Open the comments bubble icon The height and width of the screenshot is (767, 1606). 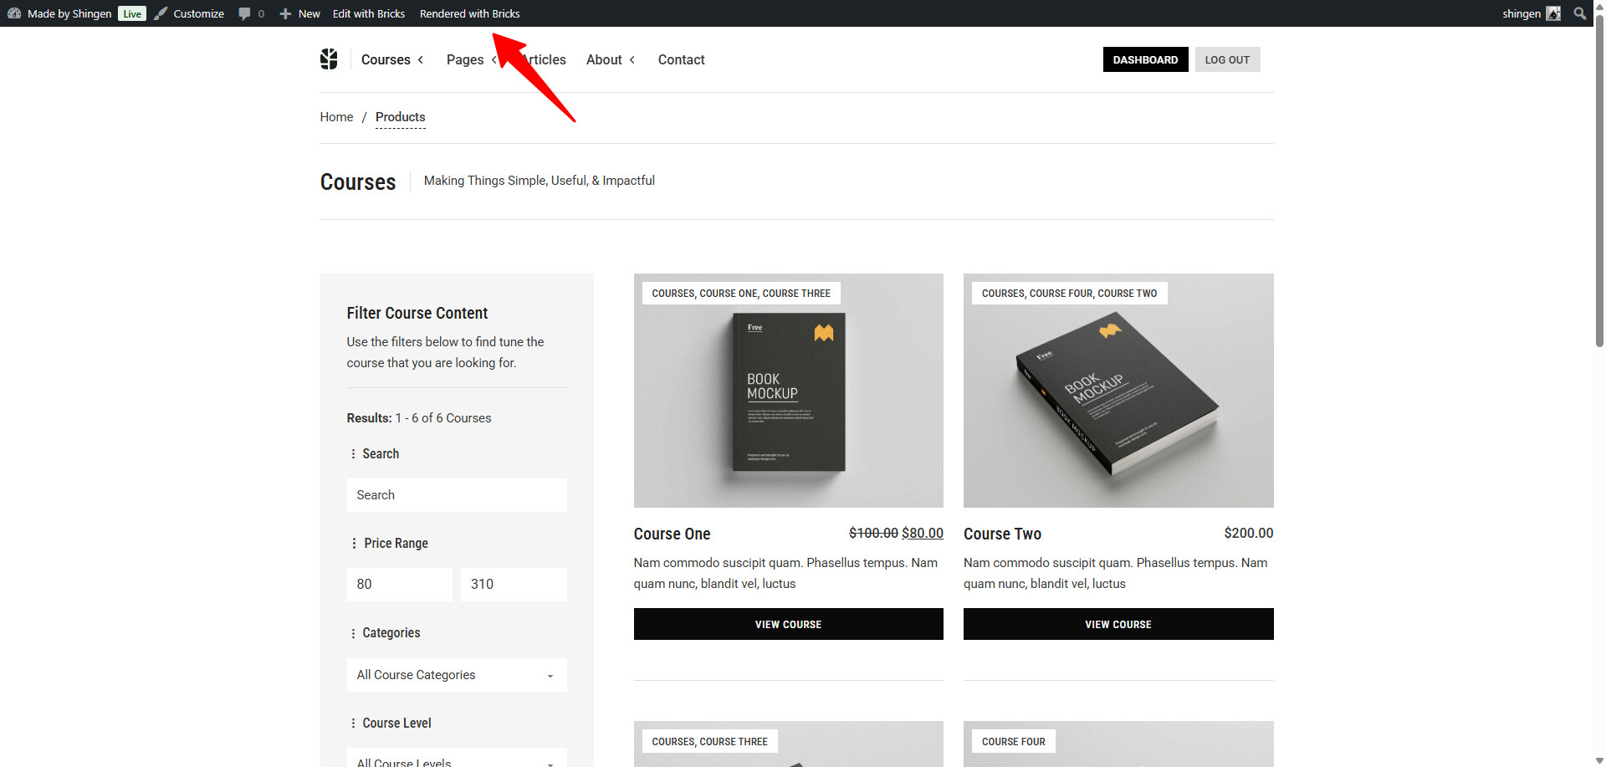pos(244,13)
